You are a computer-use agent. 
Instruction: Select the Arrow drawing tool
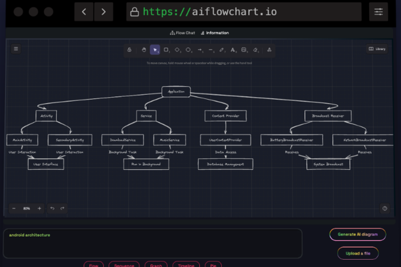(200, 50)
